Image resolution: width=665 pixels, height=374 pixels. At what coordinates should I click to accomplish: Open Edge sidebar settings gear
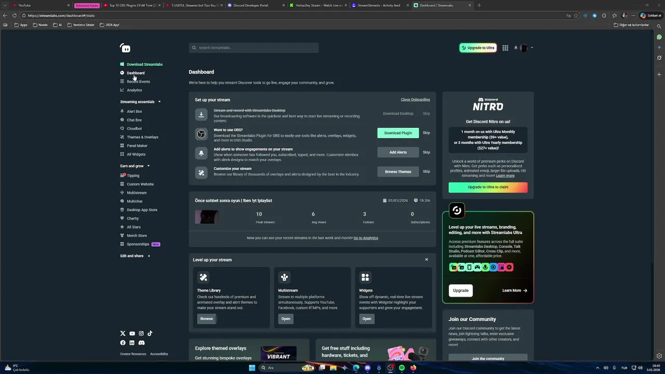coord(659,356)
